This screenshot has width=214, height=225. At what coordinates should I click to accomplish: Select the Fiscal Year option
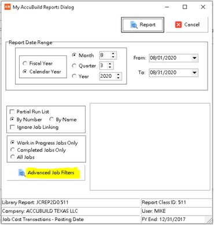[x=25, y=63]
